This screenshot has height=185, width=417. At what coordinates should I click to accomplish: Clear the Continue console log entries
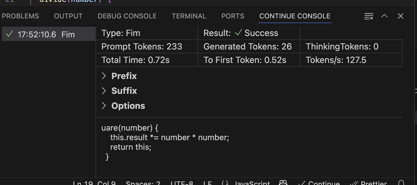click(368, 16)
